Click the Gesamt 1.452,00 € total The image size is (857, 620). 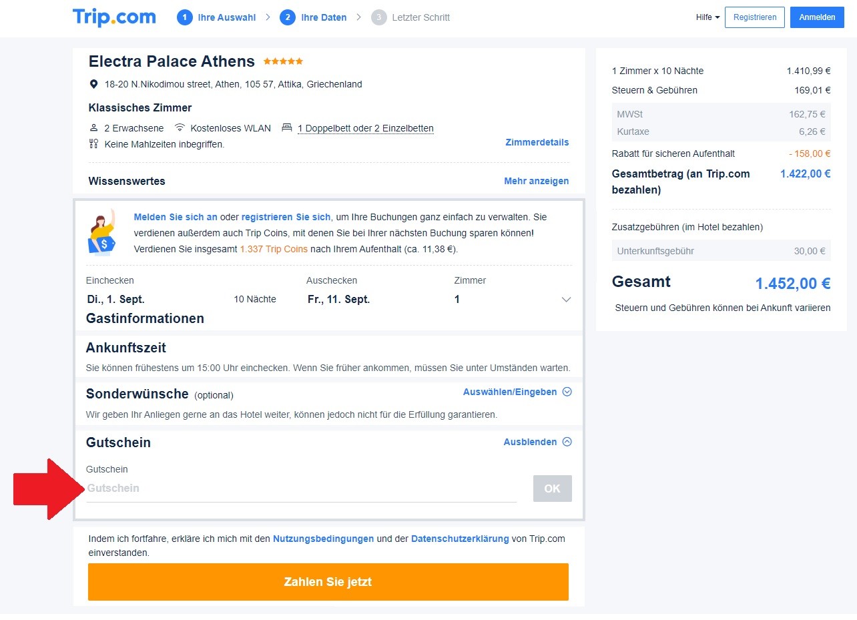point(793,284)
